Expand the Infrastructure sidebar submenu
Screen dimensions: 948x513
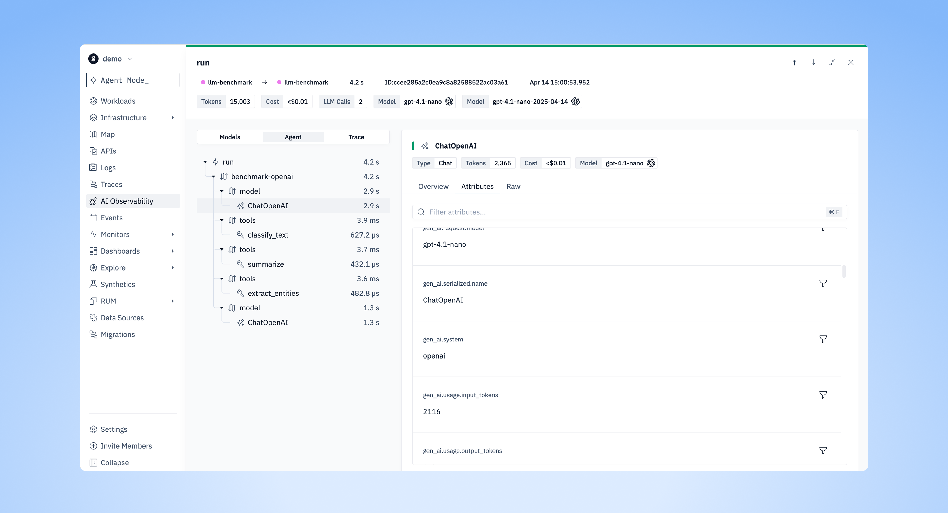click(x=172, y=118)
